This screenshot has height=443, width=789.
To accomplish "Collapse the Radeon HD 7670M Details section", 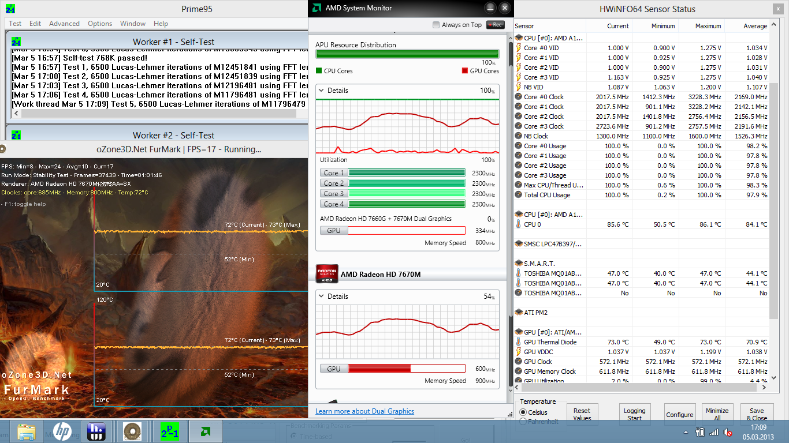I will pyautogui.click(x=321, y=296).
